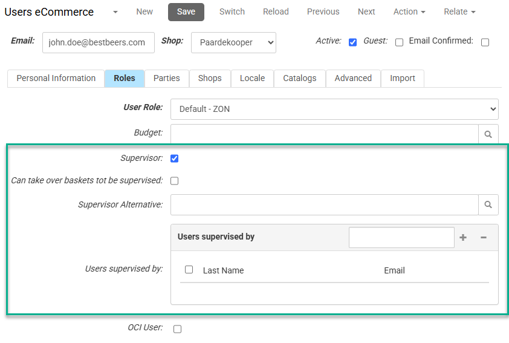Viewport: 509px width, 343px height.
Task: Click the minus icon in Users supervised by
Action: coord(484,238)
